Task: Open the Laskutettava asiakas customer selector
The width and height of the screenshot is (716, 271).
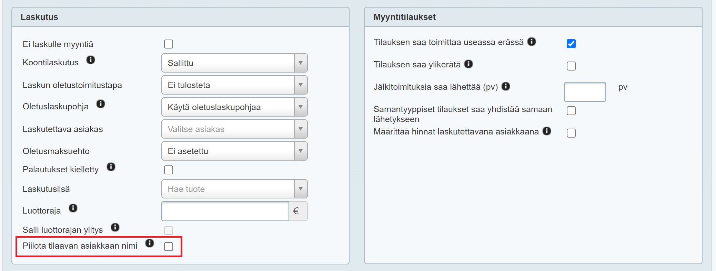Action: click(234, 129)
